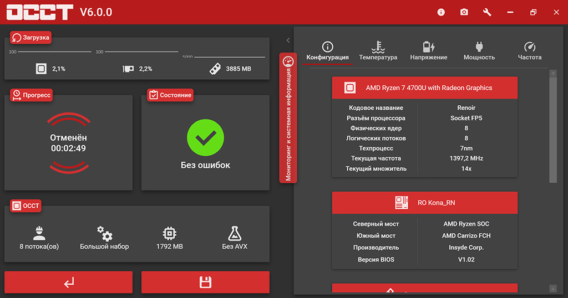Click the Отменён 00:02:49 timer
This screenshot has width=568, height=298.
click(68, 143)
